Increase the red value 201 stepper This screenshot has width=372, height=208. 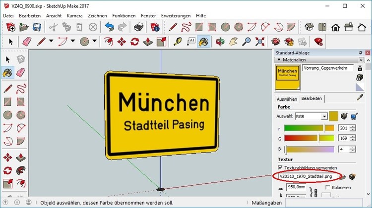click(353, 126)
